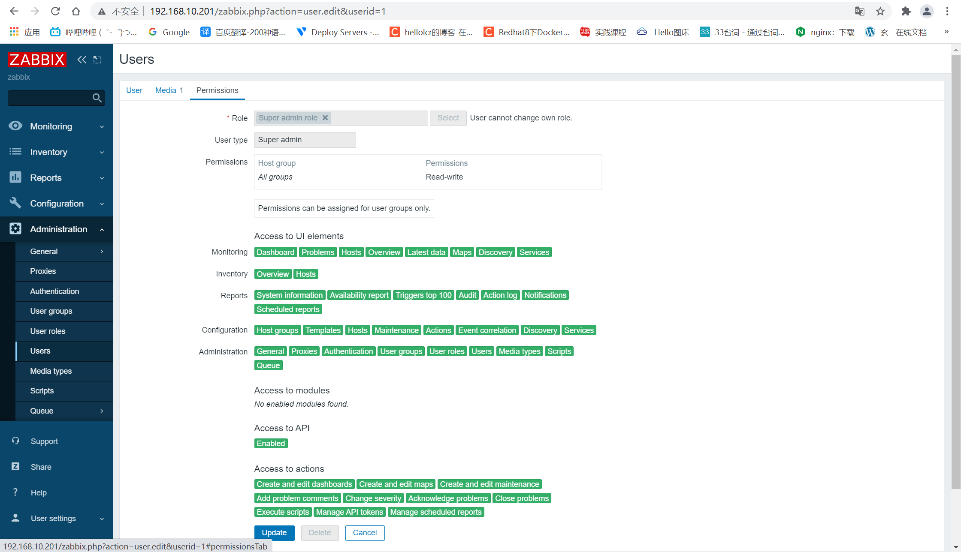This screenshot has height=552, width=961.
Task: Click the Support headset icon
Action: click(x=15, y=441)
